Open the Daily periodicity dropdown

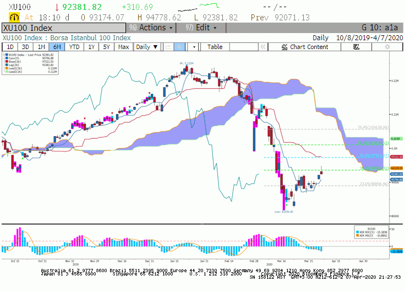tap(147, 47)
